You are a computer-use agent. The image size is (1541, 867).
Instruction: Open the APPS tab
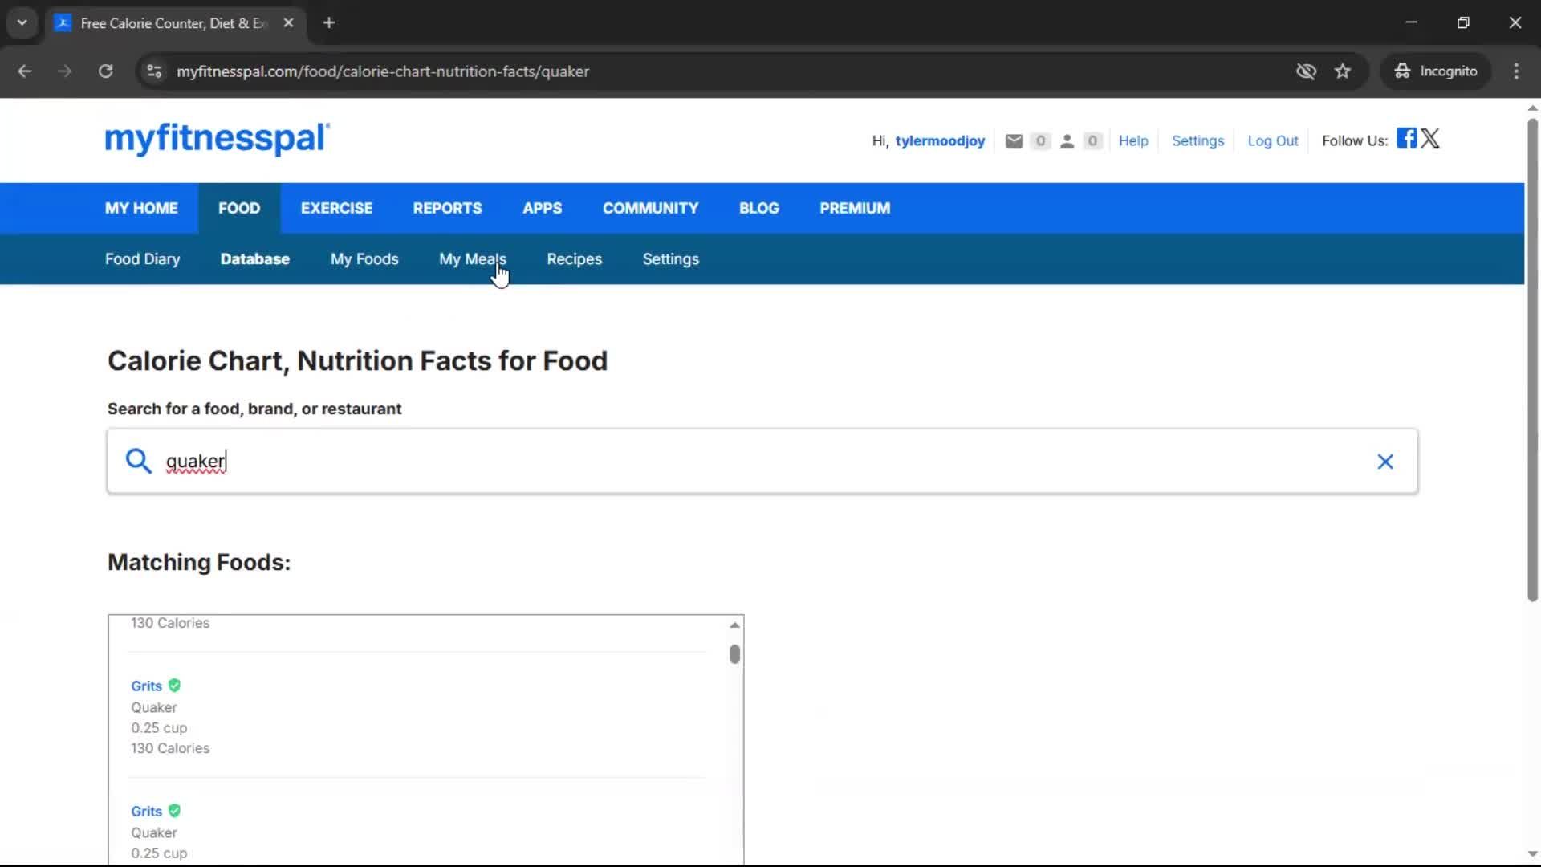(x=542, y=208)
